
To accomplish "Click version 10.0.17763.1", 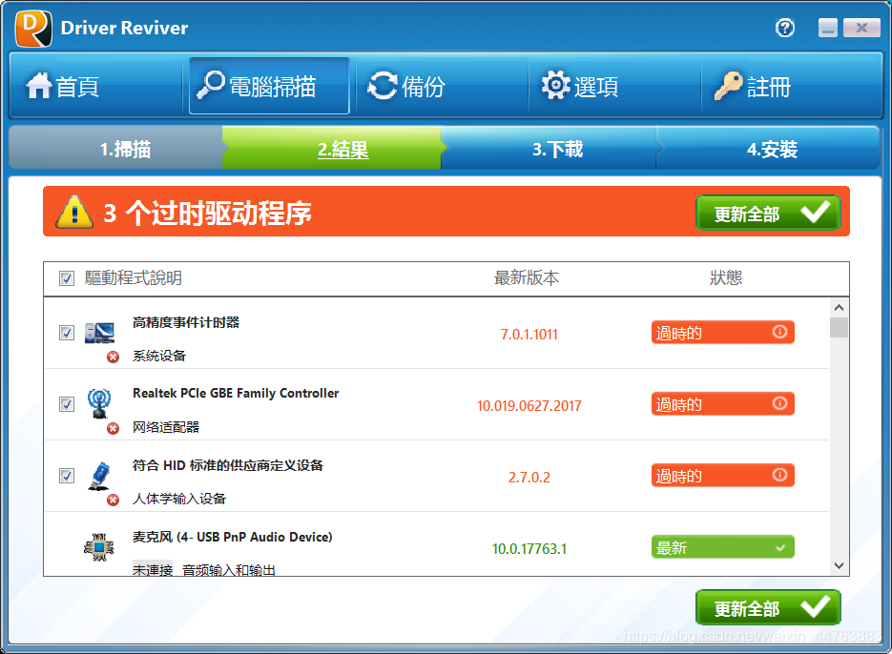I will pyautogui.click(x=529, y=549).
